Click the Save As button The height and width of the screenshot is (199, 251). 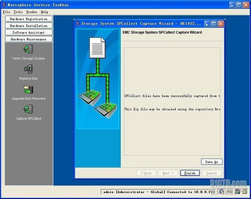tap(212, 162)
